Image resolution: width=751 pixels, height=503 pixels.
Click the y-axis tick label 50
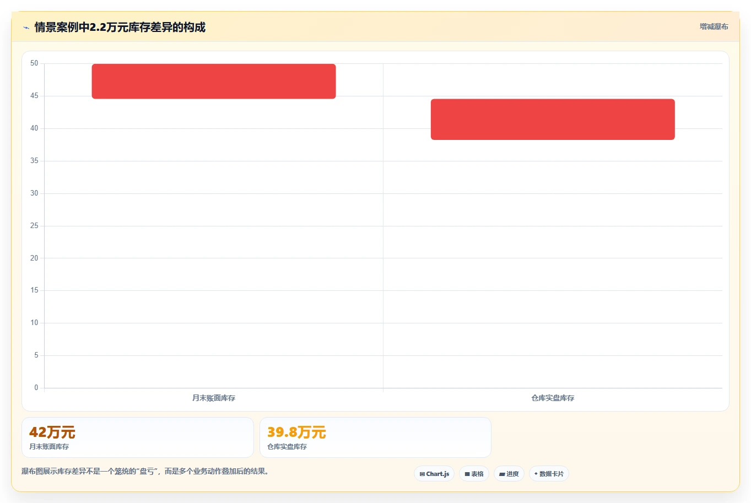coord(34,63)
